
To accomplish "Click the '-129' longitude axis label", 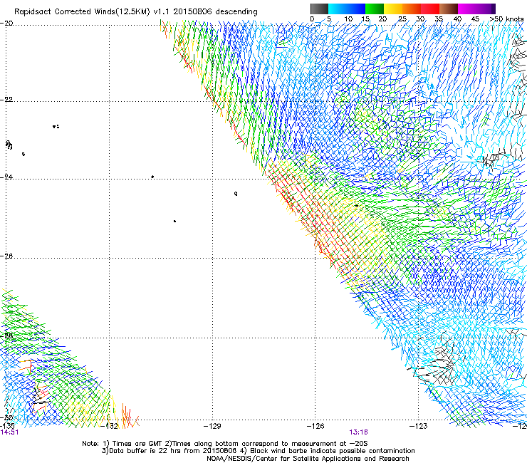I will pyautogui.click(x=212, y=427).
